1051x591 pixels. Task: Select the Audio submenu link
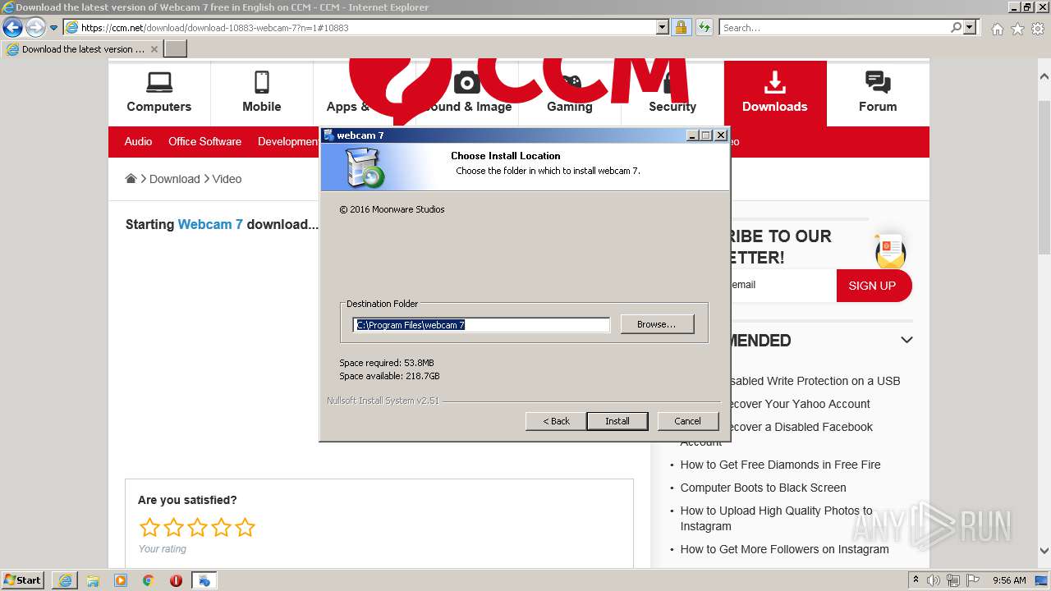138,141
